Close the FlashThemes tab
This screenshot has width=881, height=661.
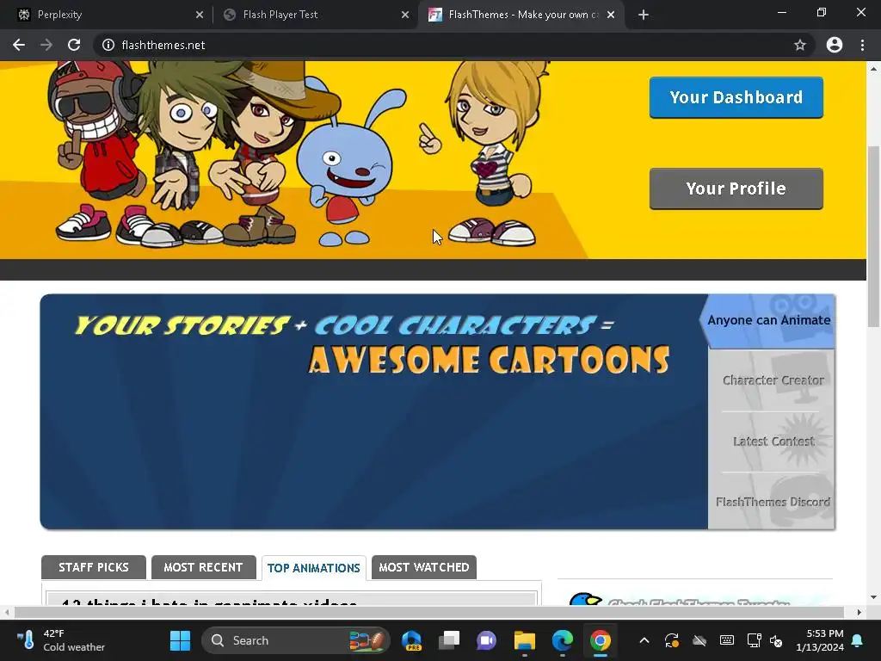[611, 15]
